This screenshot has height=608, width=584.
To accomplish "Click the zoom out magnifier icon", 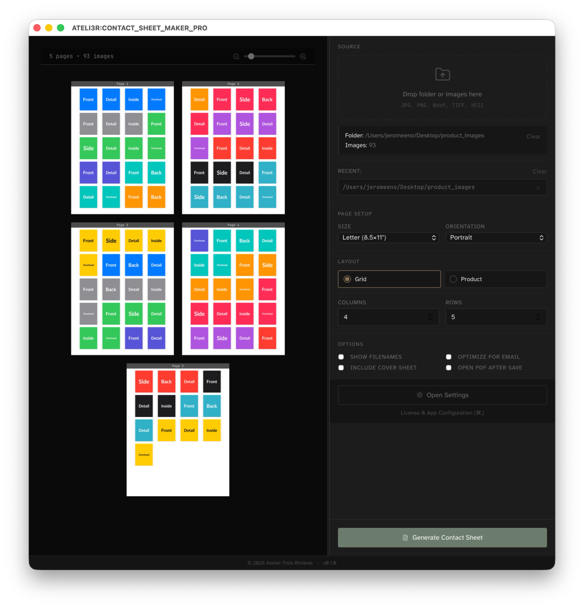I will 236,56.
